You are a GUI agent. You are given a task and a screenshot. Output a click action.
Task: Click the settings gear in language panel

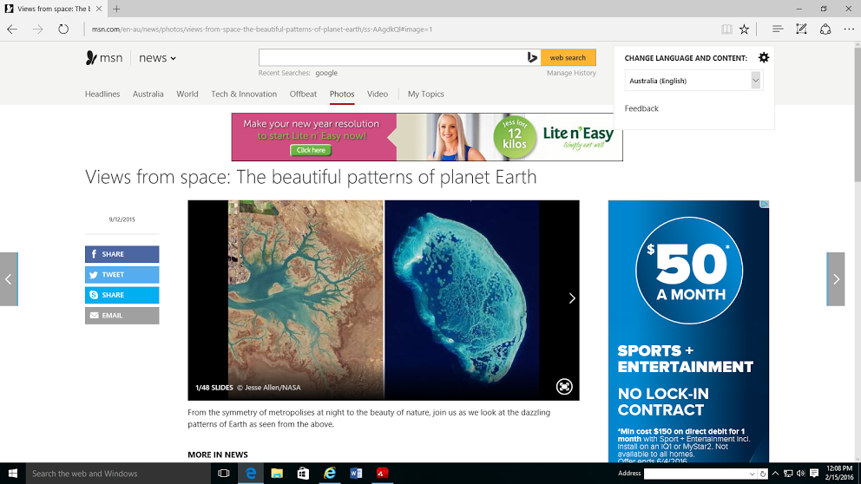[x=763, y=58]
